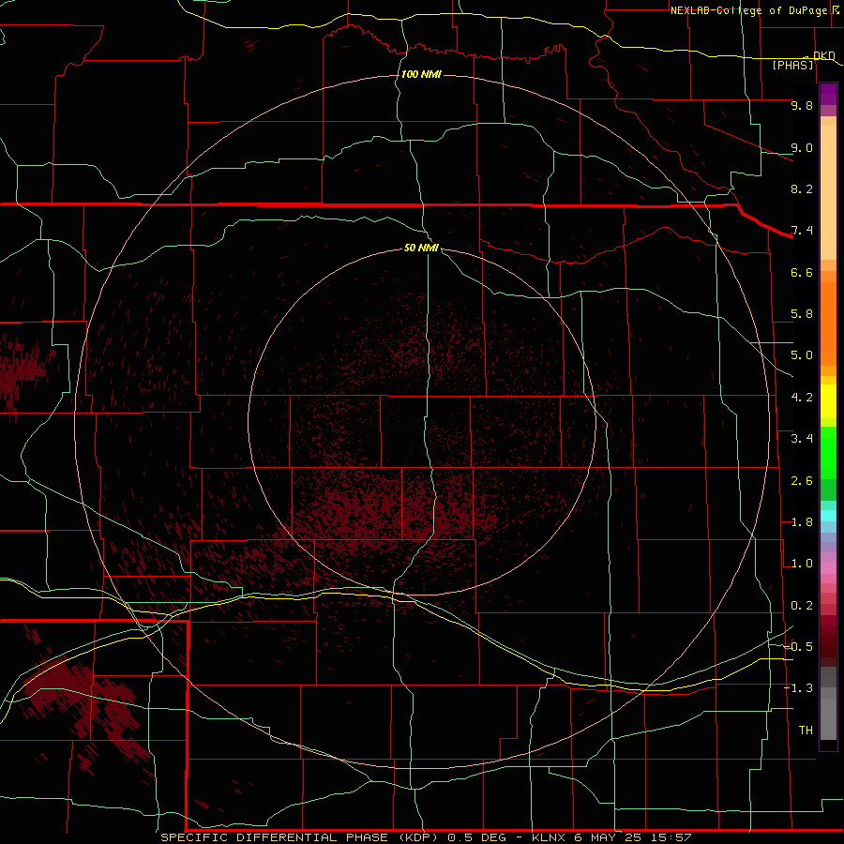Click the 0.5 DEG elevation text
The height and width of the screenshot is (844, 844).
click(477, 837)
